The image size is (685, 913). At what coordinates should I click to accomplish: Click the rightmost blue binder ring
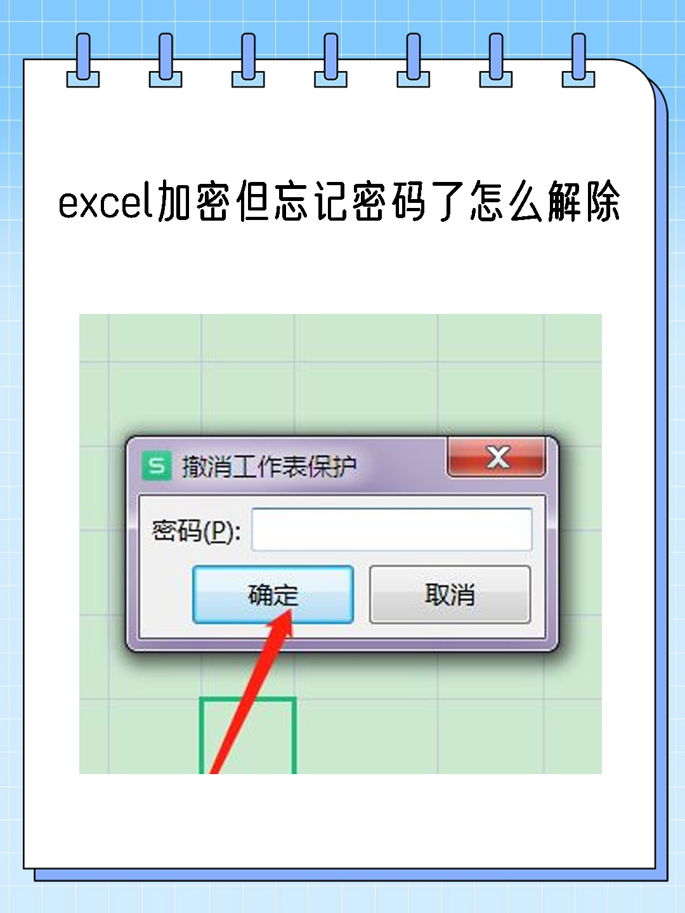tap(578, 60)
